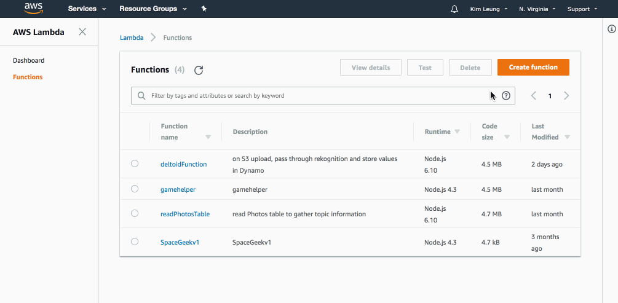Close the AWS Lambda sidebar
The image size is (618, 303).
pyautogui.click(x=82, y=32)
